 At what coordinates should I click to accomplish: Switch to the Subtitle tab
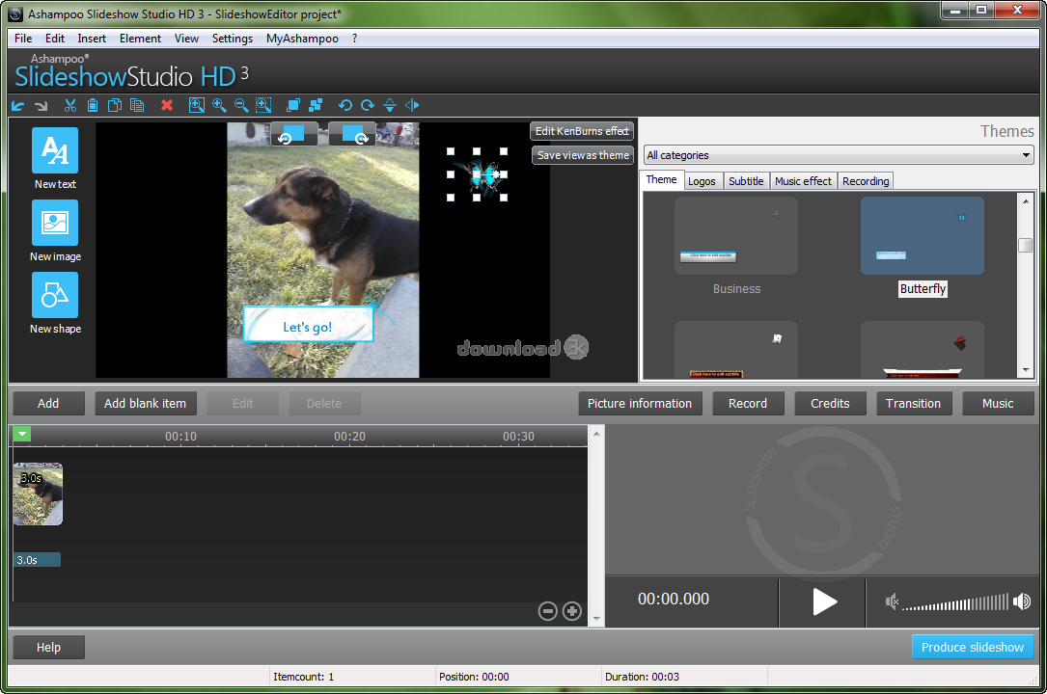click(x=746, y=181)
